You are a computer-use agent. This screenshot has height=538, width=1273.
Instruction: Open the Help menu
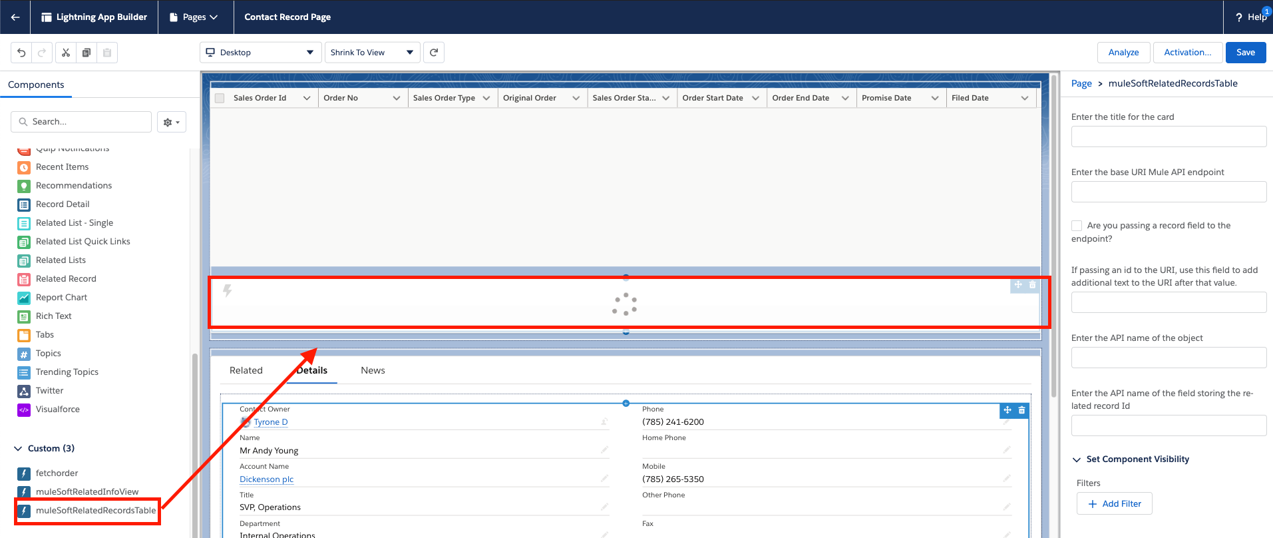pyautogui.click(x=1251, y=17)
